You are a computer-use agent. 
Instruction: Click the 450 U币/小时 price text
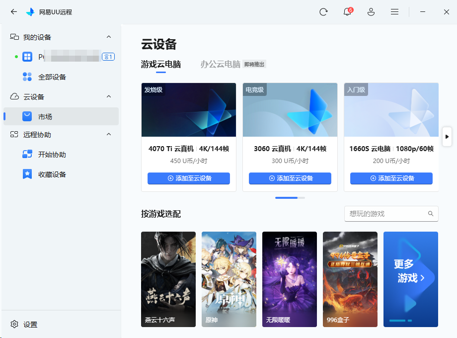189,161
